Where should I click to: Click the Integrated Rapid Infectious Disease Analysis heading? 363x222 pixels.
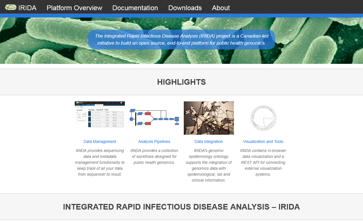181,207
